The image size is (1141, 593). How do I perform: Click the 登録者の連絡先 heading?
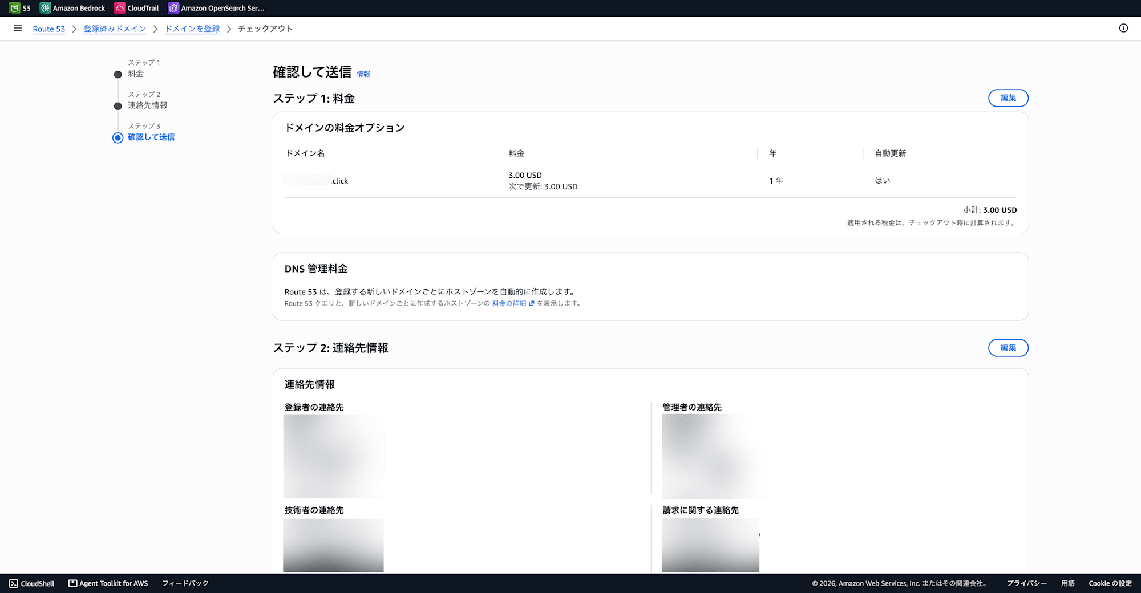[314, 407]
